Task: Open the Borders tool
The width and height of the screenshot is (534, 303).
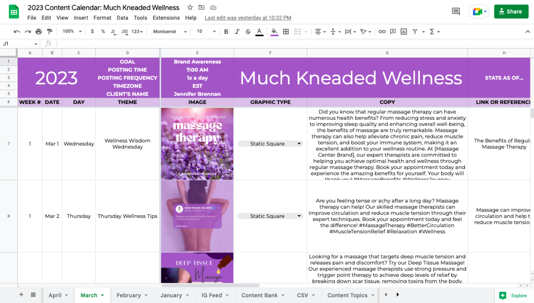Action: tap(286, 31)
